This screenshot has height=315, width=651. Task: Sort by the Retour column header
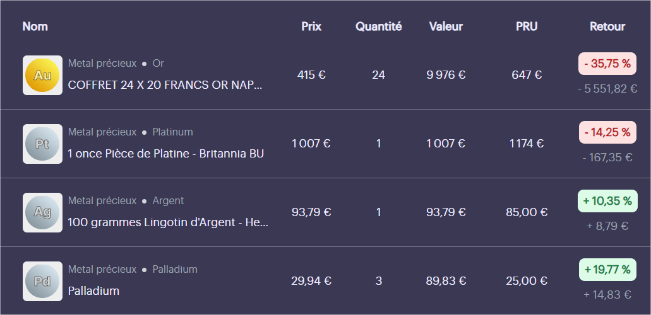607,26
